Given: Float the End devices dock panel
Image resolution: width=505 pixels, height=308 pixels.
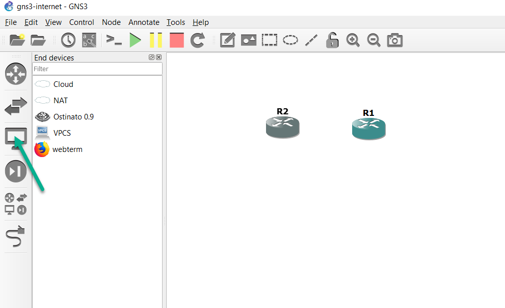Looking at the screenshot, I should click(x=151, y=57).
